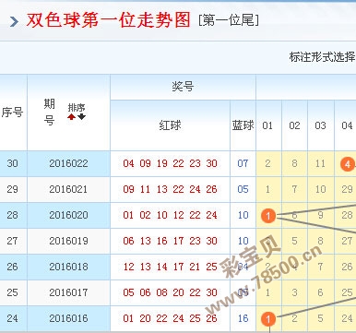Click missing value 11 in row 2016022
356x333 pixels.
coord(320,163)
